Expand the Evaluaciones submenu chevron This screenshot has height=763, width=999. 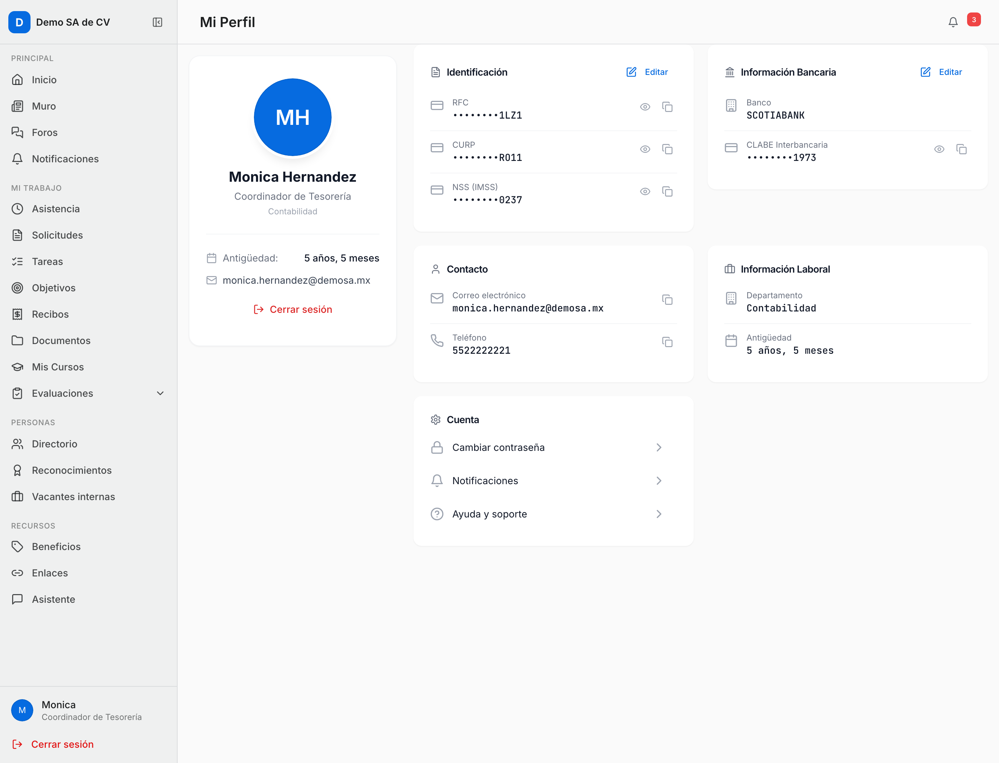pos(160,393)
